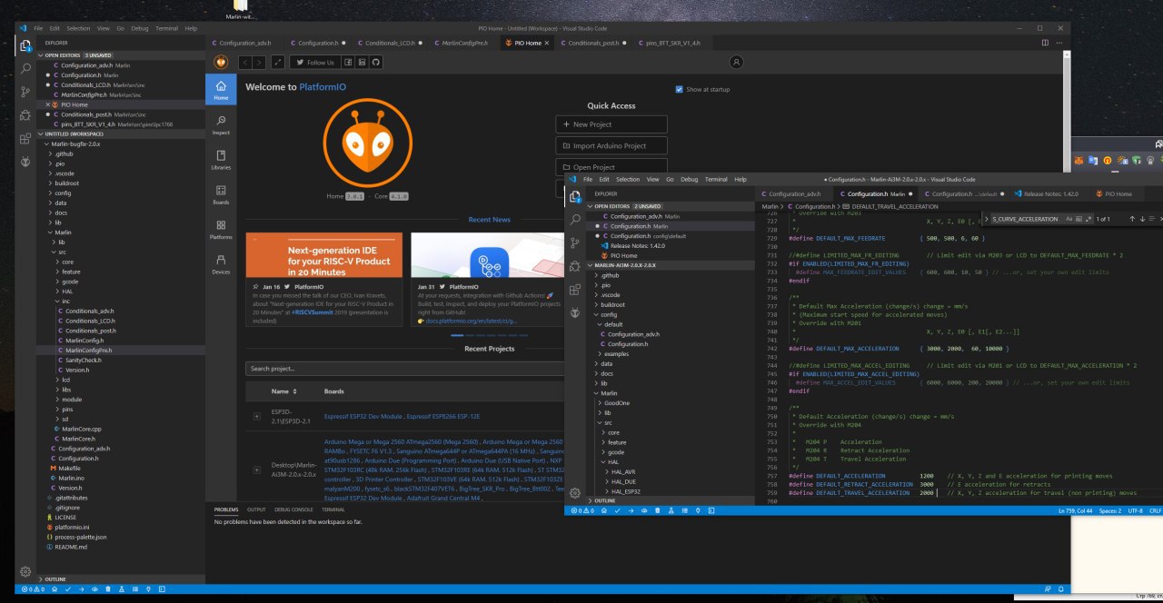Image resolution: width=1163 pixels, height=603 pixels.
Task: Click PlatformIO Upload arrow in back window status bar
Action: click(81, 589)
